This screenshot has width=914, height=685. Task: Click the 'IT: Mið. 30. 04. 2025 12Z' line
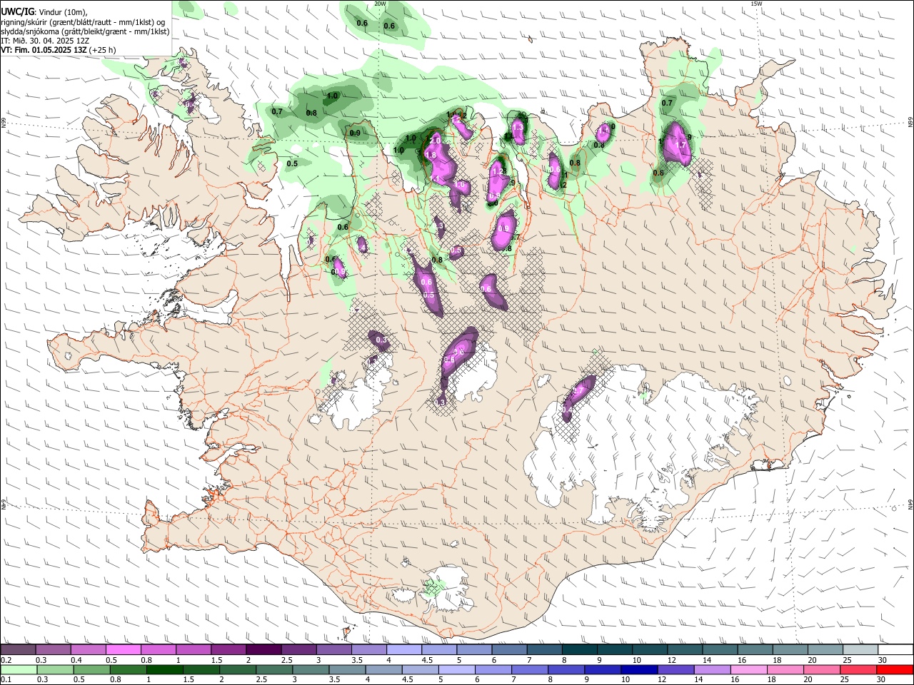(45, 41)
